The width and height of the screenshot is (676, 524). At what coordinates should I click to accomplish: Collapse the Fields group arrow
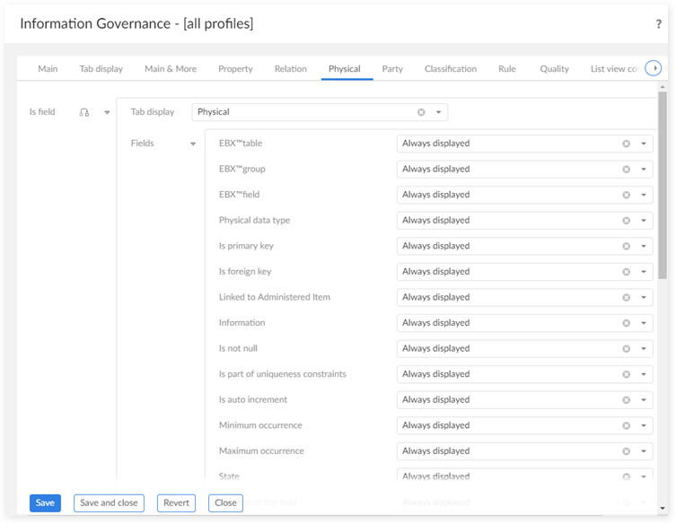192,144
